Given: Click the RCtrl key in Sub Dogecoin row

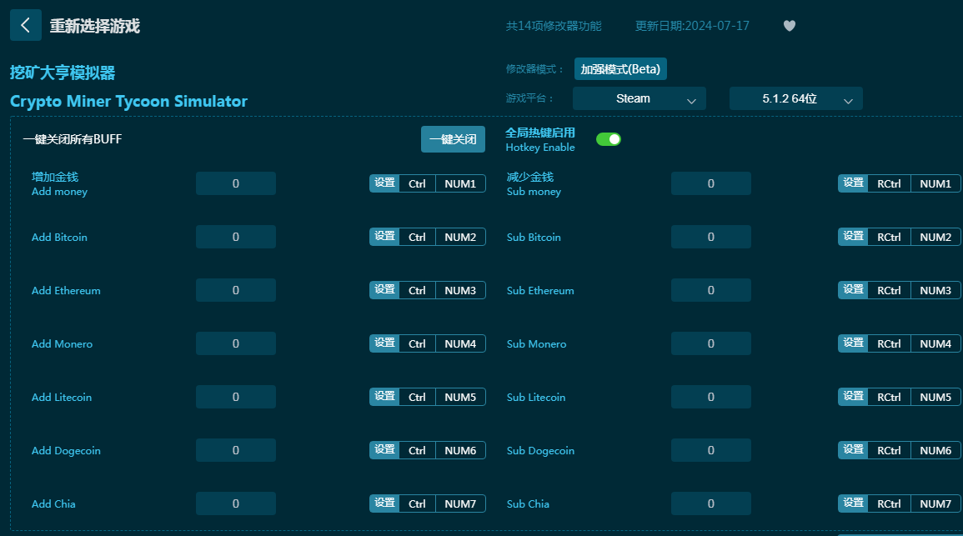Looking at the screenshot, I should (889, 451).
